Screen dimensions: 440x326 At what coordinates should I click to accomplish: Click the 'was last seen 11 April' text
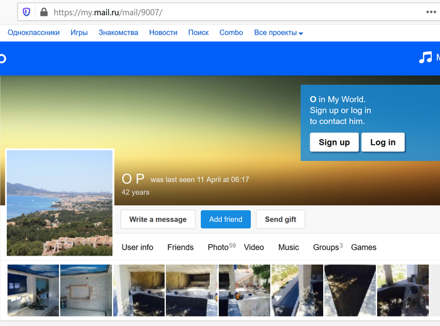(199, 179)
